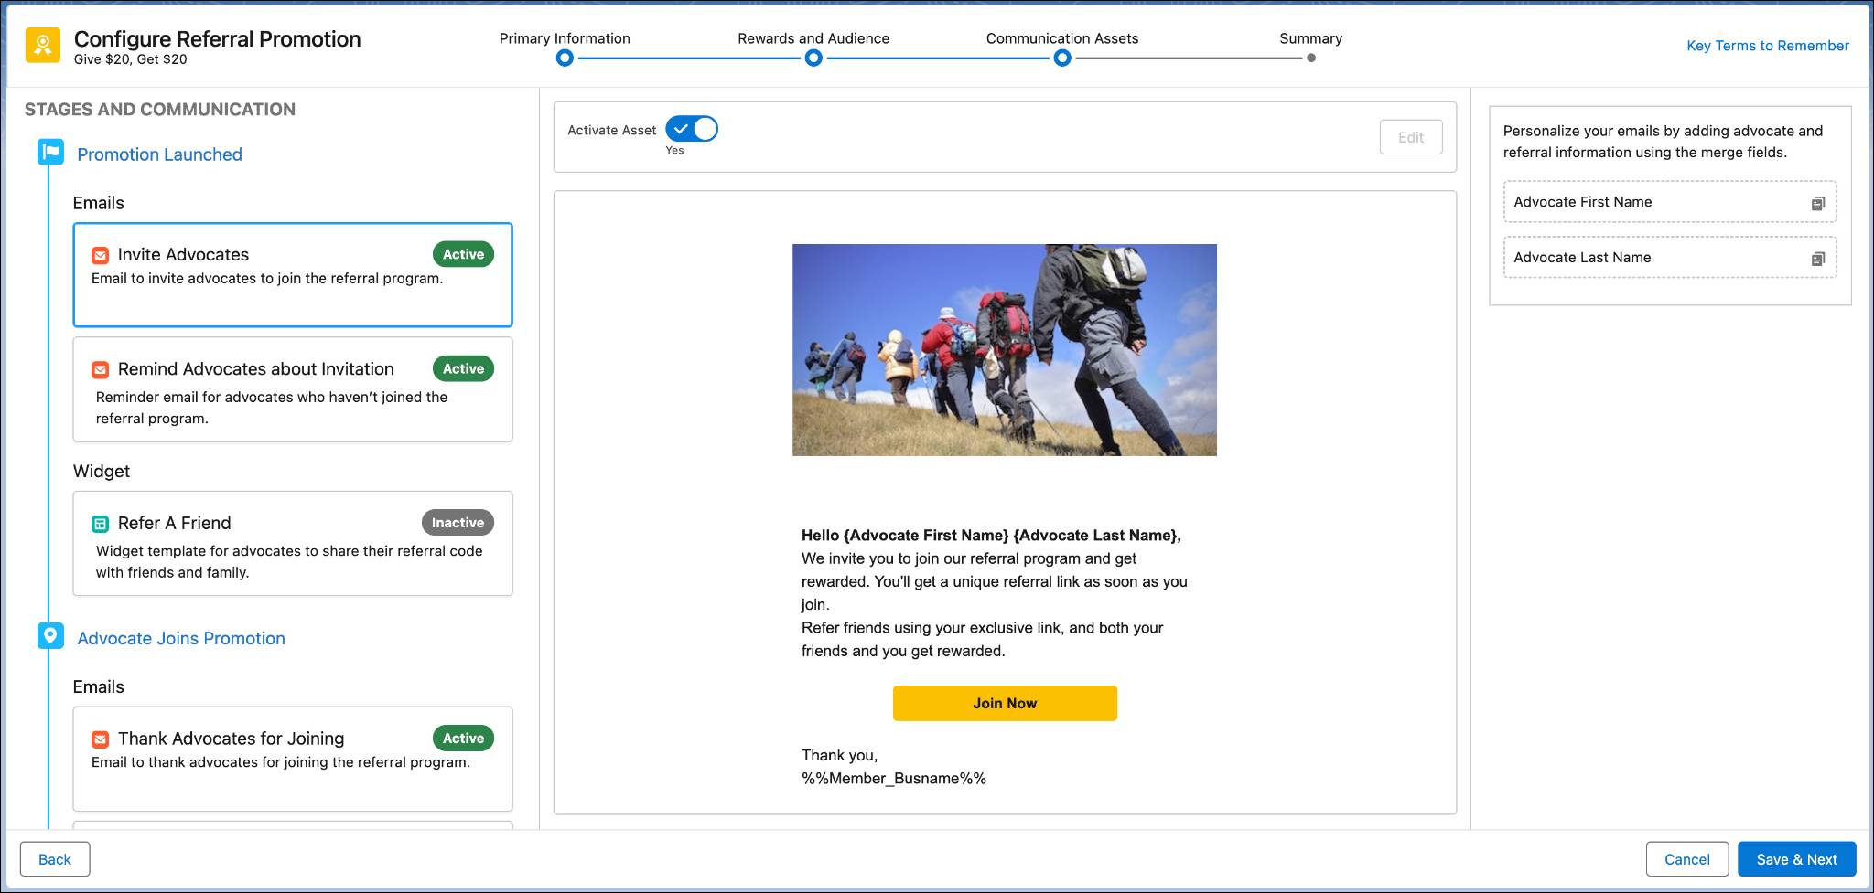Click the hikers image in the email preview
Screen dimensions: 1874x893
pos(1005,349)
